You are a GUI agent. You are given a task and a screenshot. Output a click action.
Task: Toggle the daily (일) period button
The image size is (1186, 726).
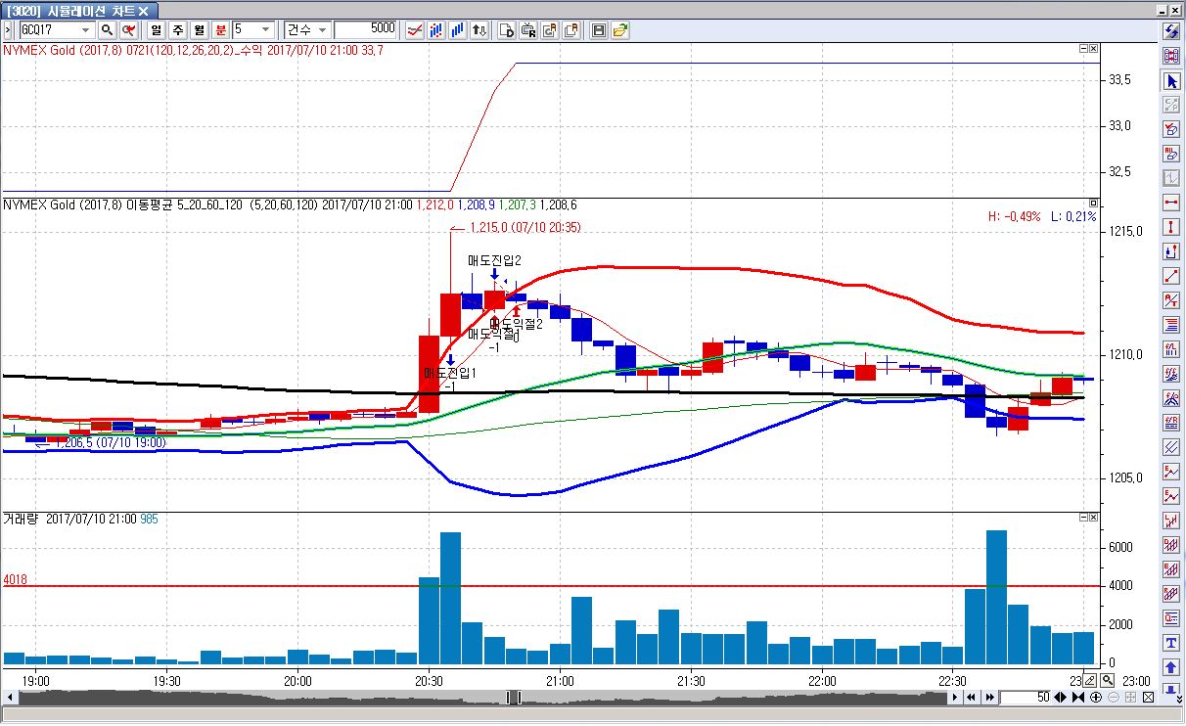coord(157,29)
